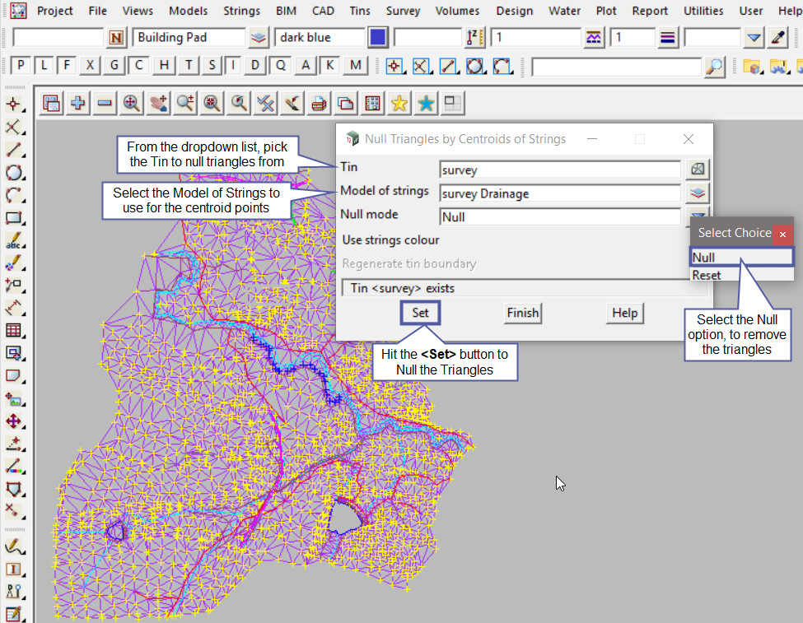This screenshot has width=803, height=623.
Task: Open the Tins menu
Action: click(x=359, y=11)
